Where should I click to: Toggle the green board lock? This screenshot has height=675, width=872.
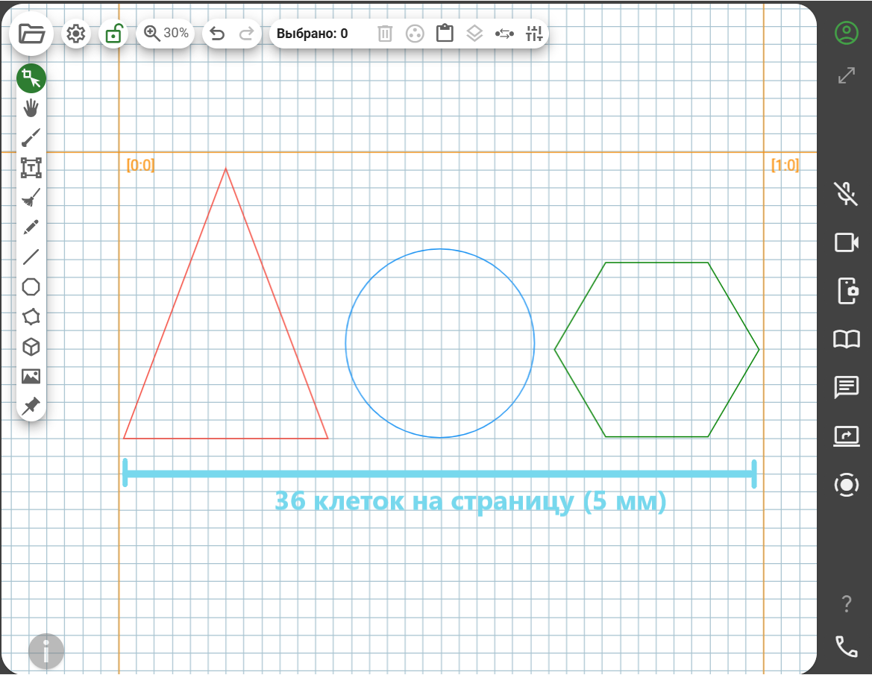[x=114, y=34]
